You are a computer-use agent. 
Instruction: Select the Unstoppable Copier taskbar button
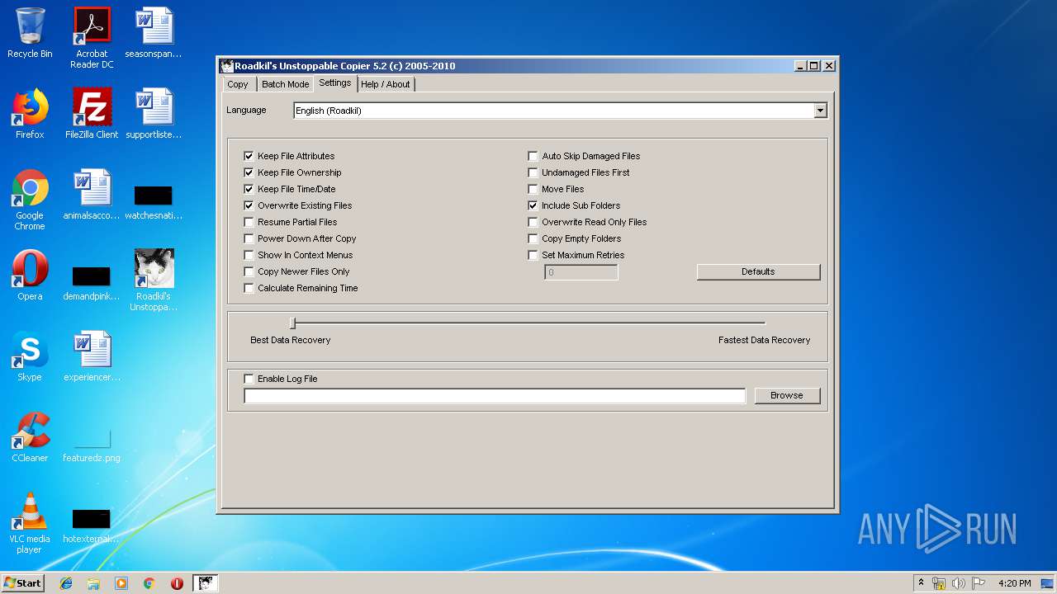click(205, 583)
